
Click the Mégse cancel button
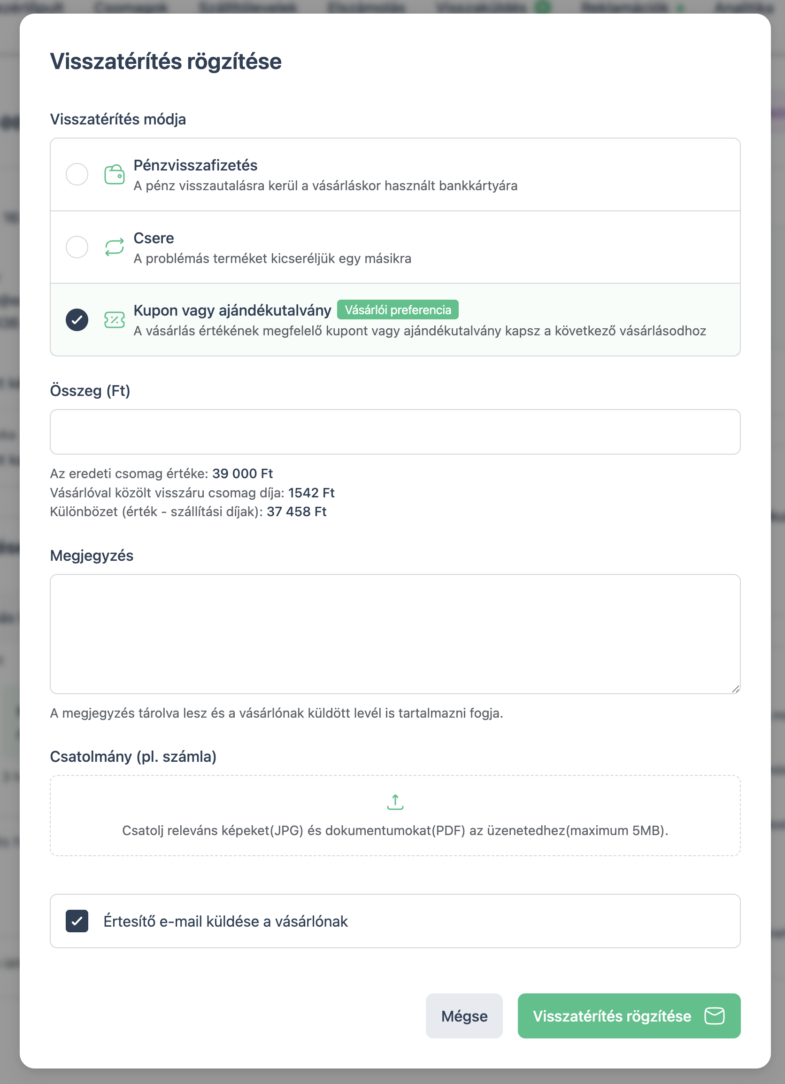(x=464, y=1015)
